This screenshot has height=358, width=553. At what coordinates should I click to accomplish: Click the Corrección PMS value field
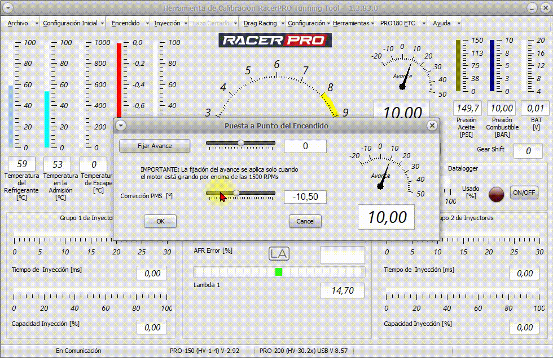tap(305, 197)
